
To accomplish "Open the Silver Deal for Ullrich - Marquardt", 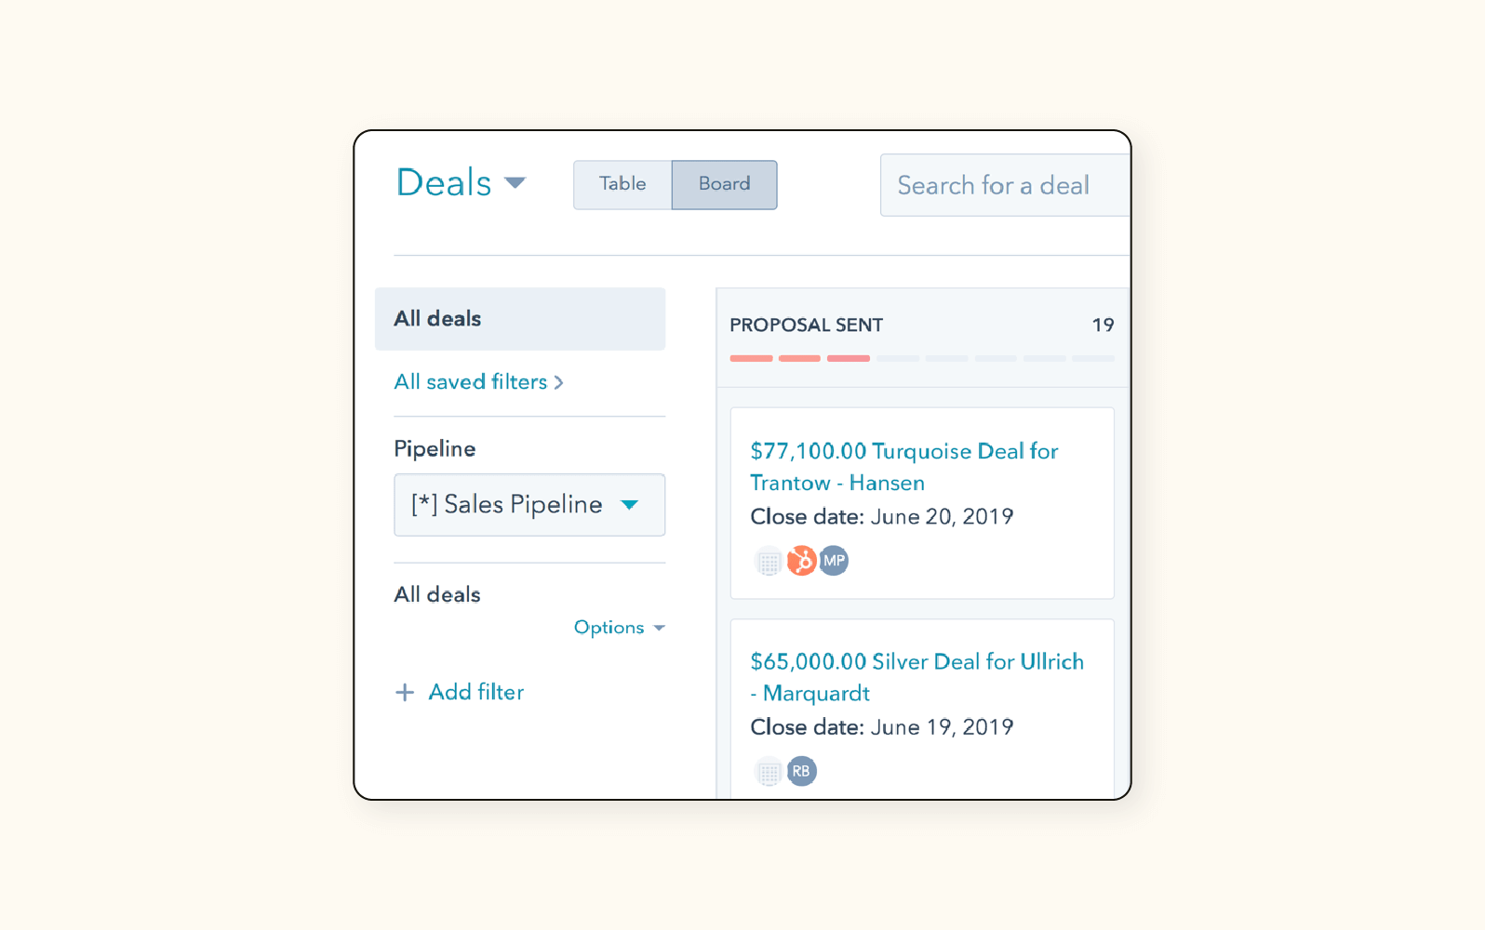I will click(916, 677).
